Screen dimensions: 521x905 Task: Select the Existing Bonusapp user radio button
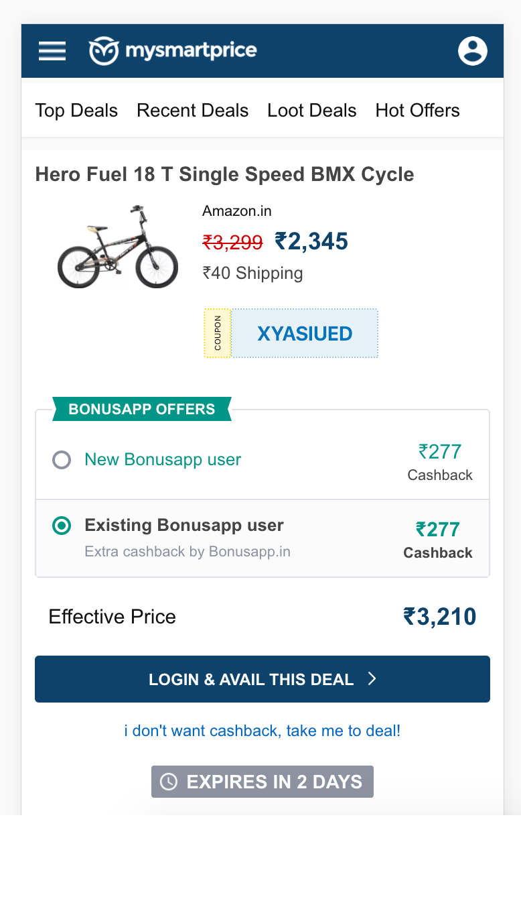click(x=62, y=526)
